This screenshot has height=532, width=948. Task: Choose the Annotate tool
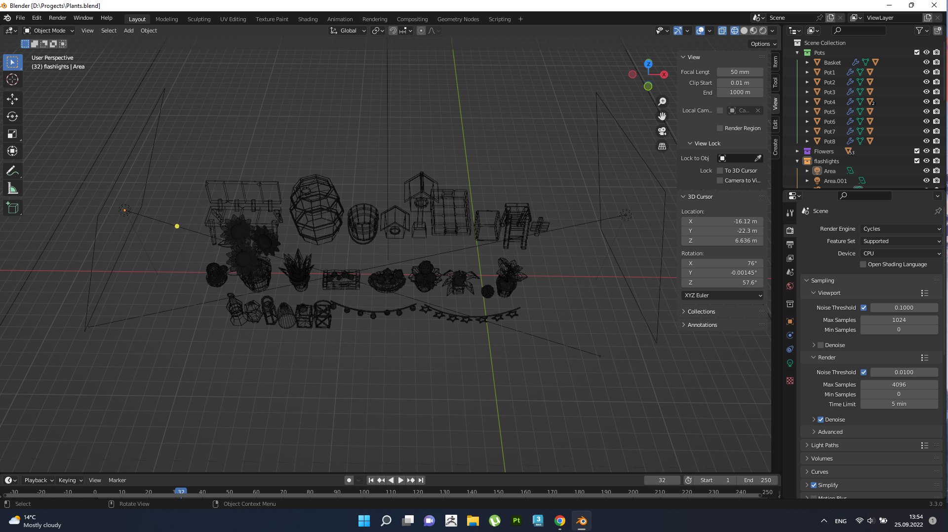click(x=12, y=171)
